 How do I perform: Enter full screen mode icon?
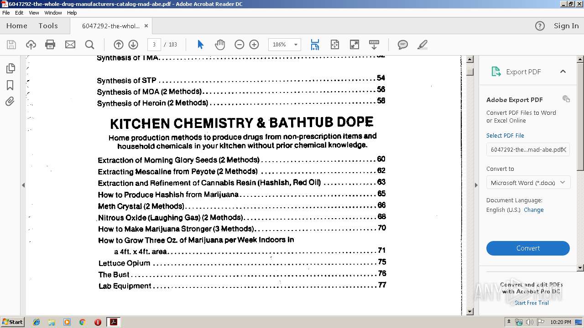pyautogui.click(x=355, y=45)
